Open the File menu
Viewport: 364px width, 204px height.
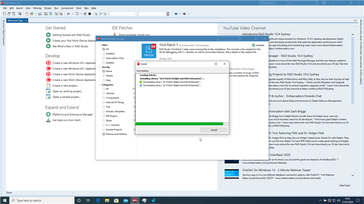click(x=5, y=8)
